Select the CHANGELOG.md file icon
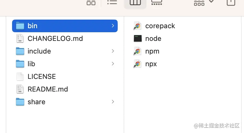 [x=20, y=38]
